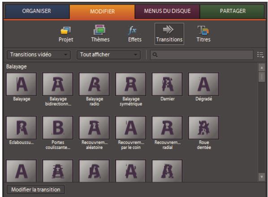This screenshot has height=197, width=268.
Task: Click the search magnifier icon
Action: (x=155, y=55)
